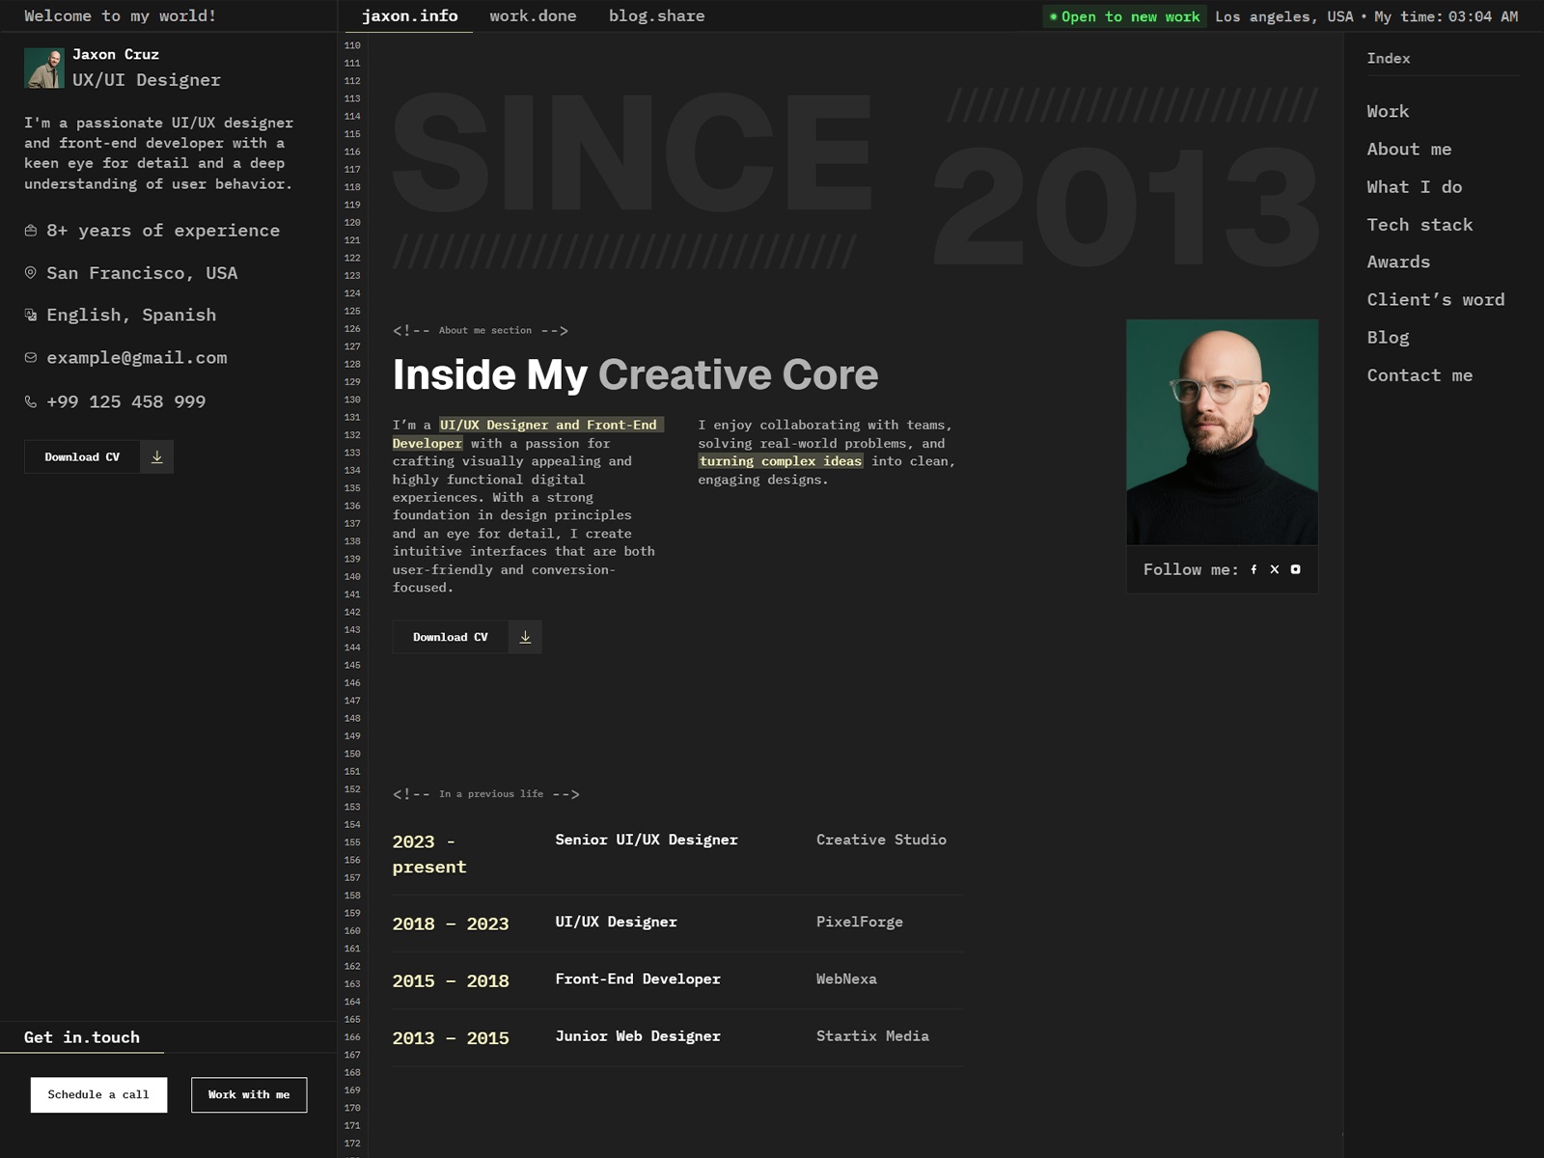Go to Awards from the Index list

pyautogui.click(x=1398, y=262)
